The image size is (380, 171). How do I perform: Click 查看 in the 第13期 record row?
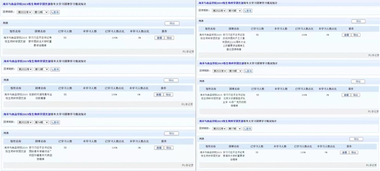pyautogui.click(x=158, y=95)
